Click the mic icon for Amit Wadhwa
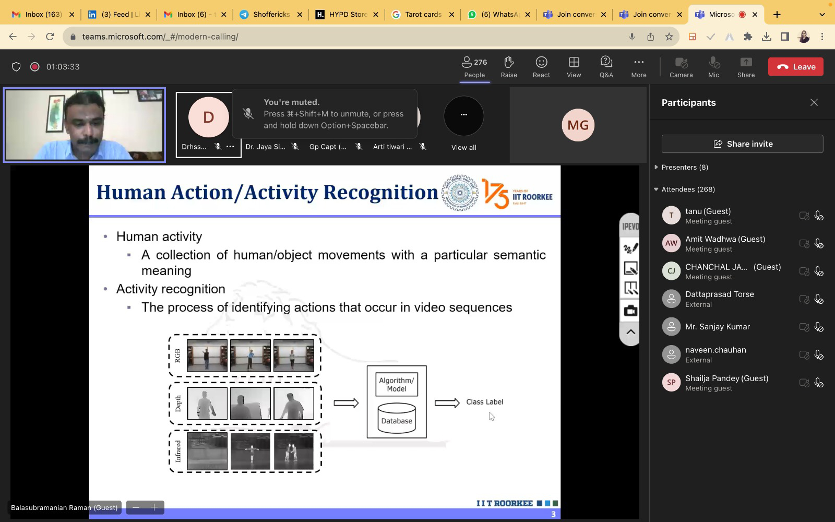 819,244
